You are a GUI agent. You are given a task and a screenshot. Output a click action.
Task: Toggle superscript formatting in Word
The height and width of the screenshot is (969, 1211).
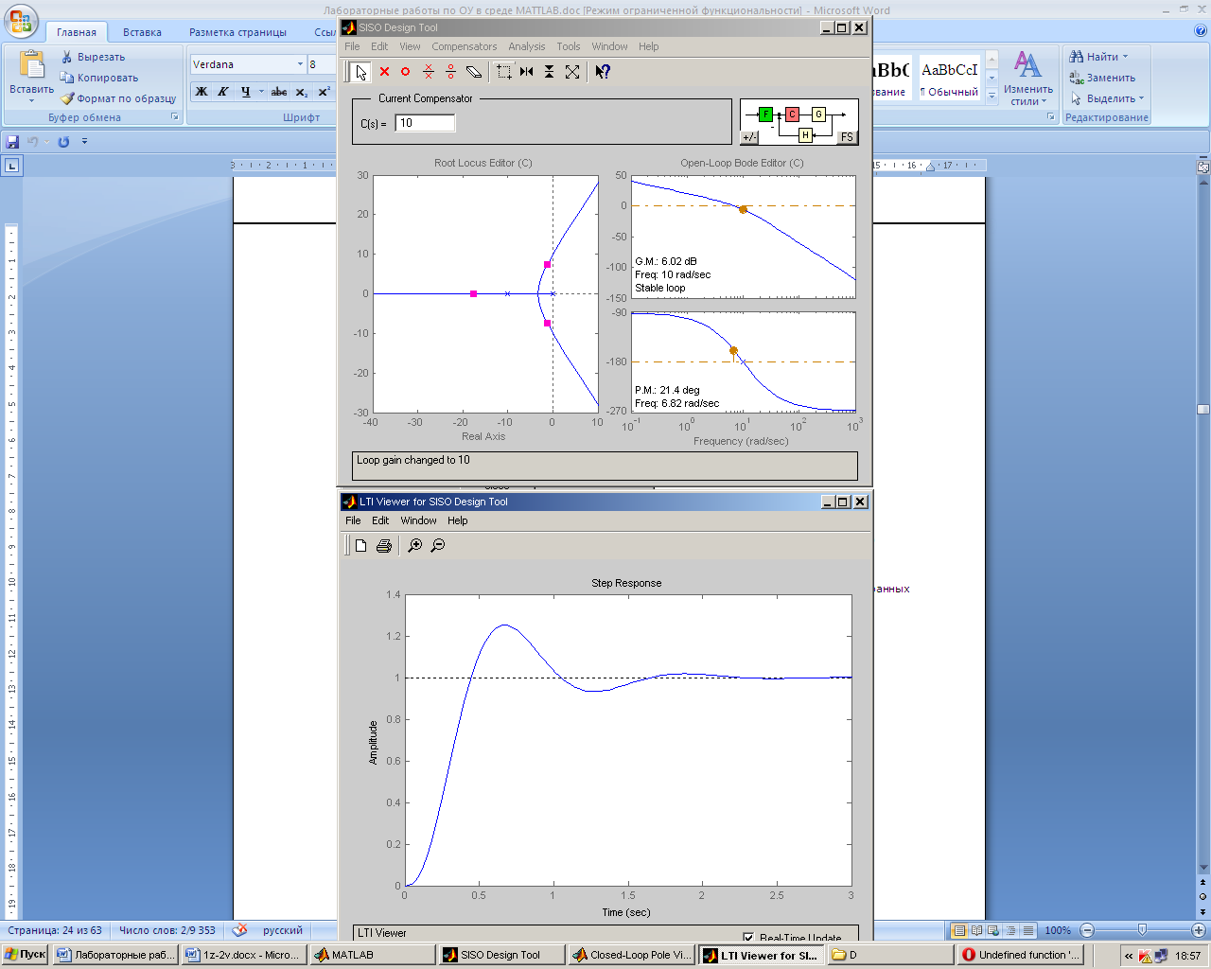pos(324,92)
